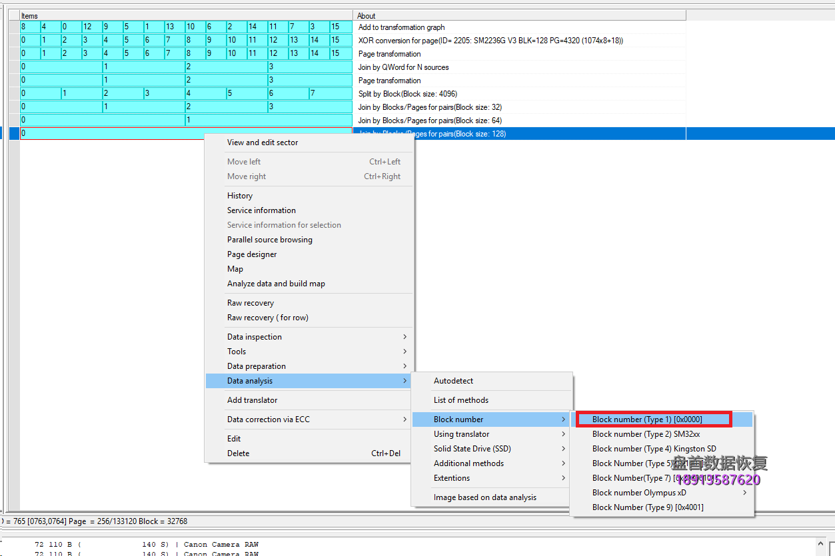The width and height of the screenshot is (835, 556).
Task: Click the About column header
Action: tap(520, 15)
